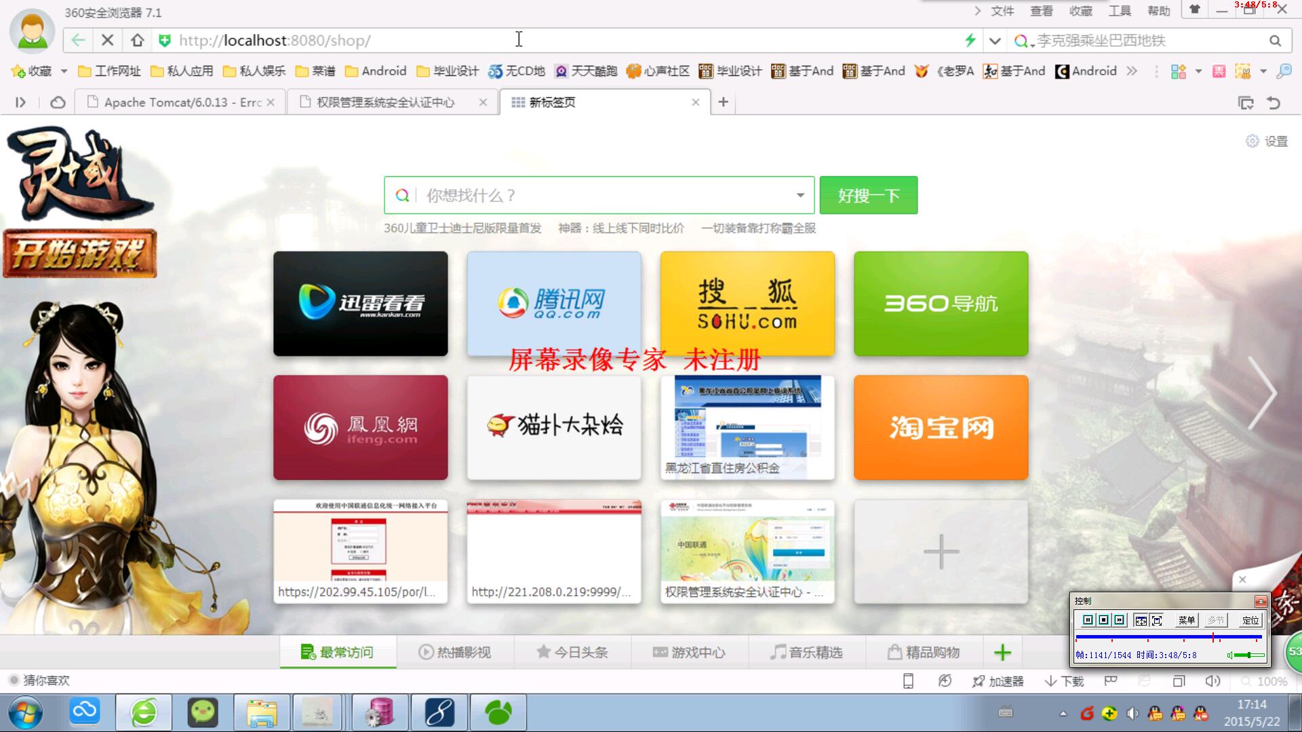Click the 加速器 accelerator in status bar
The image size is (1302, 732).
[998, 681]
